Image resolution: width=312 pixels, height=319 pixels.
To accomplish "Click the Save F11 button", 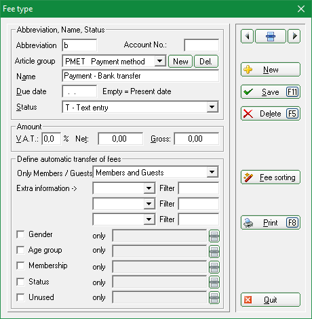I will pos(271,92).
